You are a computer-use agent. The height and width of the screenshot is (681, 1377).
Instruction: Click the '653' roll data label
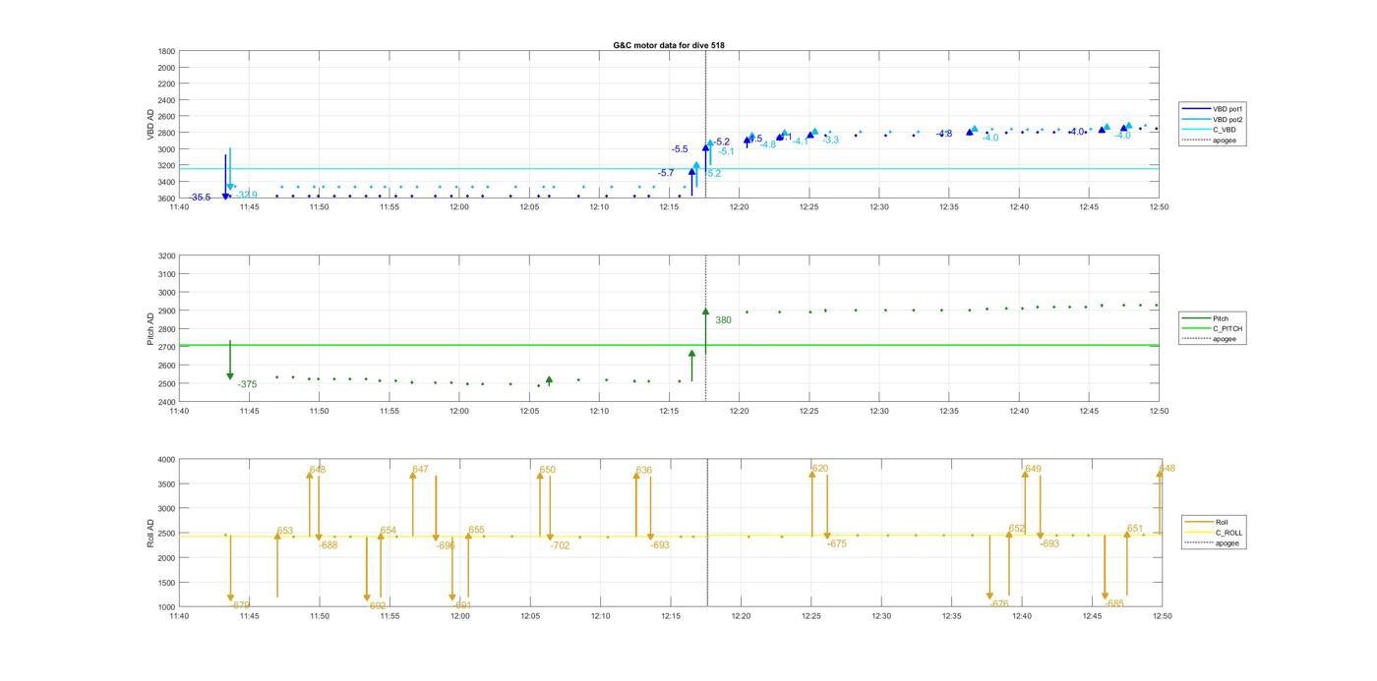[285, 531]
